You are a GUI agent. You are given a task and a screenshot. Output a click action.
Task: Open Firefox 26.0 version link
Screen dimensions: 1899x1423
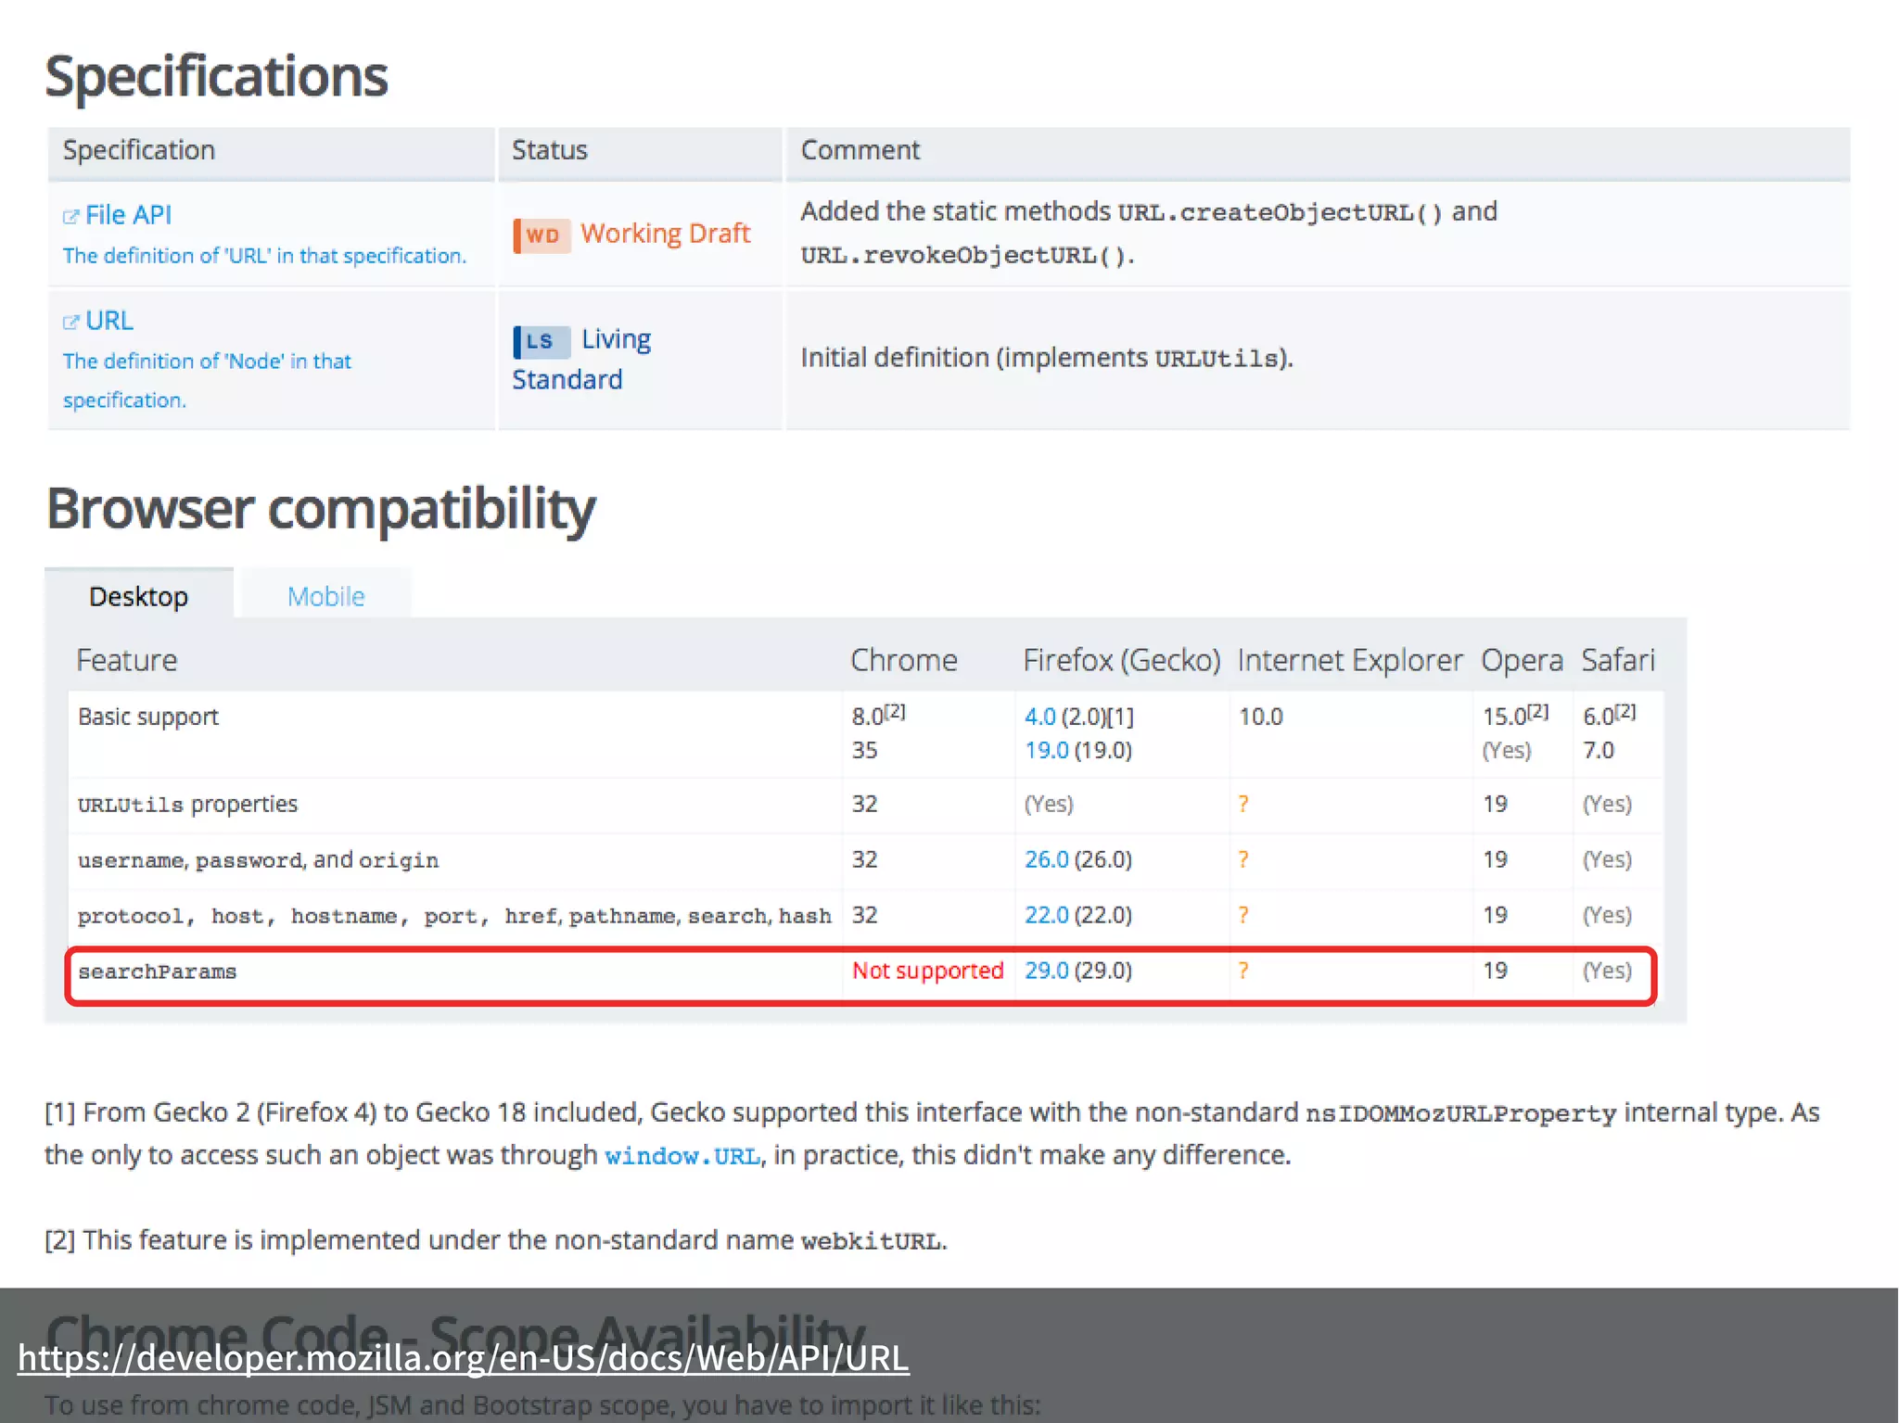pos(1046,859)
